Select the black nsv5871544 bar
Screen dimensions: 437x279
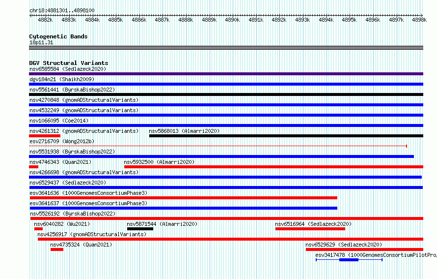pyautogui.click(x=140, y=229)
